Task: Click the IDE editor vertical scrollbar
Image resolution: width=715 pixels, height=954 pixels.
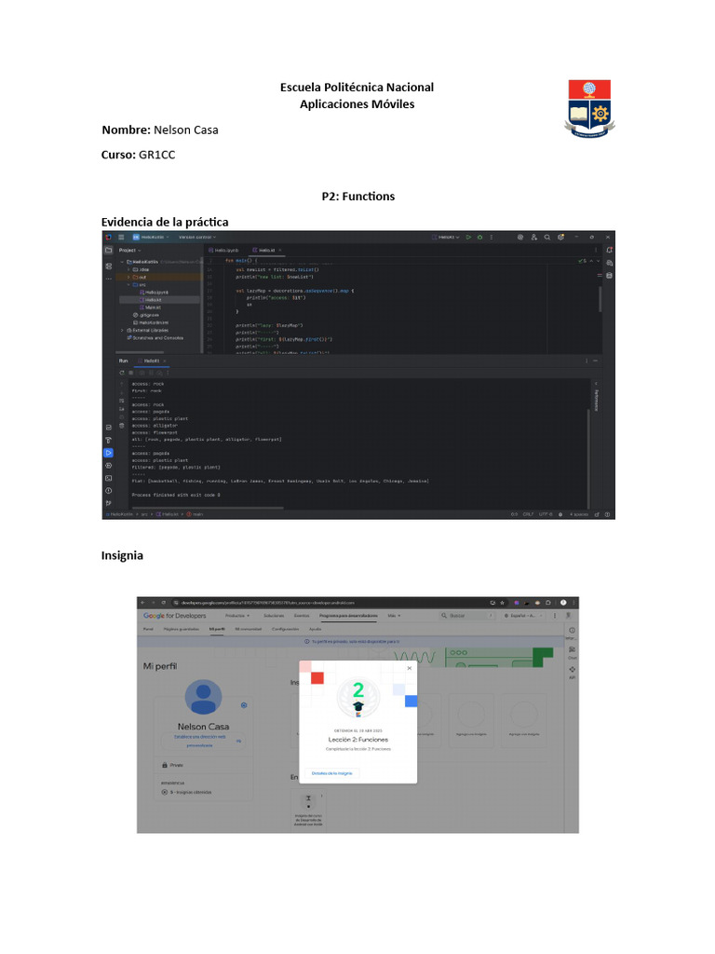Action: coord(600,299)
